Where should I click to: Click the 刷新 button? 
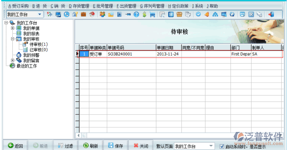pyautogui.click(x=90, y=145)
